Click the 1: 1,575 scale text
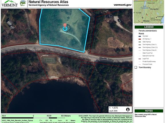165x123 pixels. tap(113, 108)
